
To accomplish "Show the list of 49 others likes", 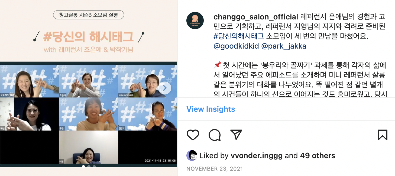I will 318,156.
